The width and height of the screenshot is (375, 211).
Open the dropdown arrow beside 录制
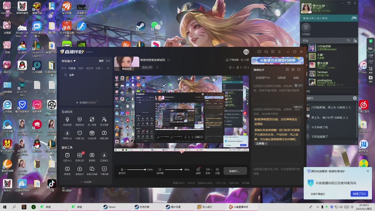211,169
